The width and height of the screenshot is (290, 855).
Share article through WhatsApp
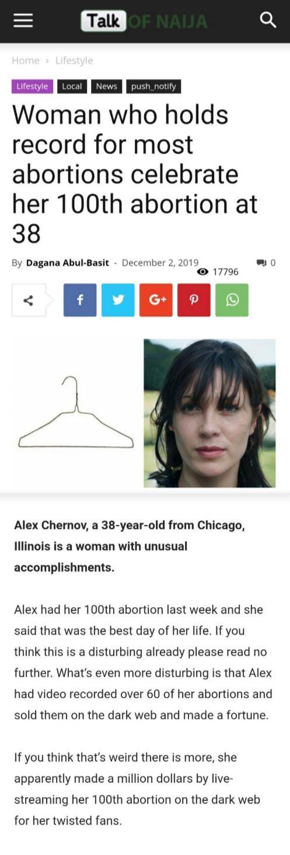tap(232, 300)
